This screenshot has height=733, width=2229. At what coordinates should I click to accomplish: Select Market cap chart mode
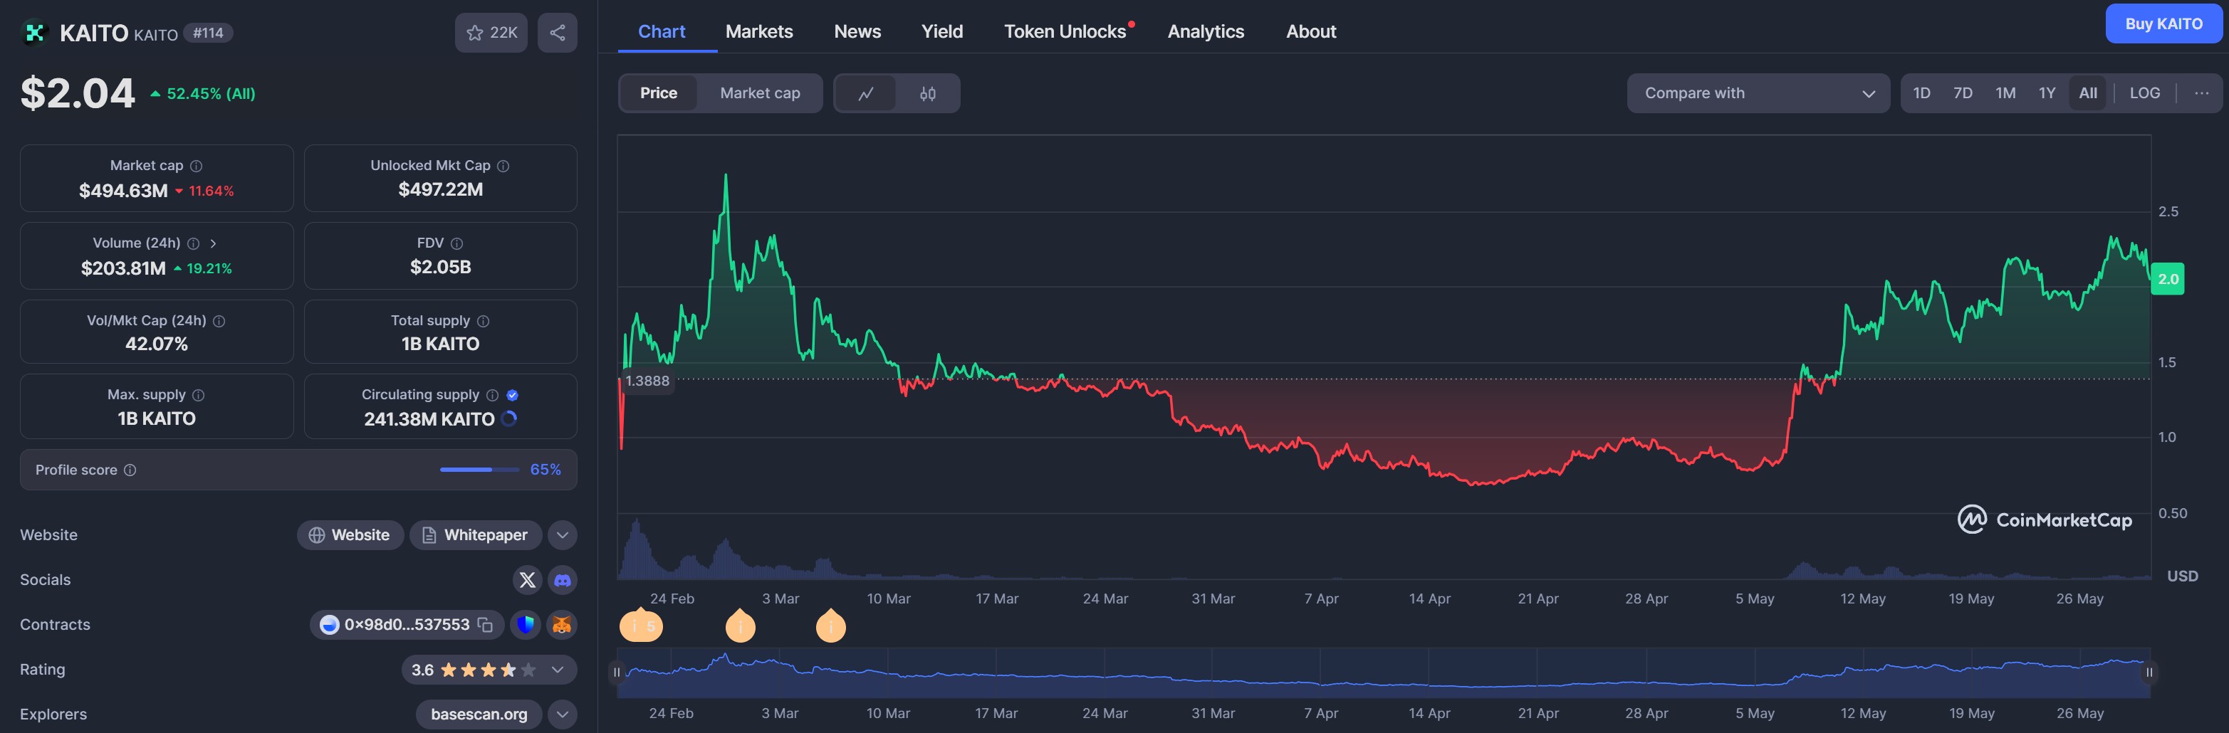click(x=760, y=93)
